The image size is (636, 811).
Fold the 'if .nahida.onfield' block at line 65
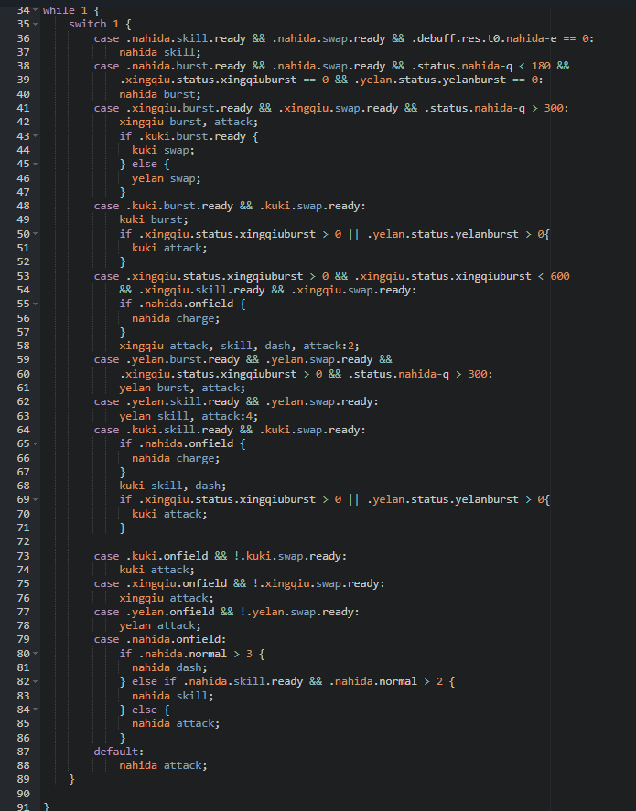[35, 443]
